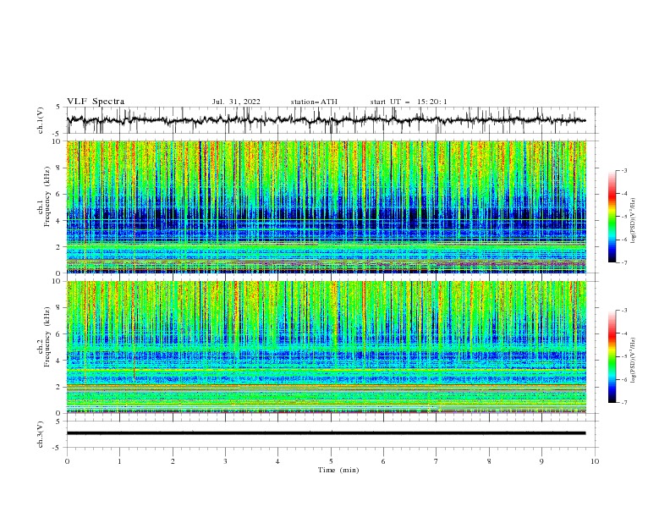This screenshot has width=670, height=518.
Task: Click the 'ch.1(V)' waveform axis label
Action: pos(41,120)
